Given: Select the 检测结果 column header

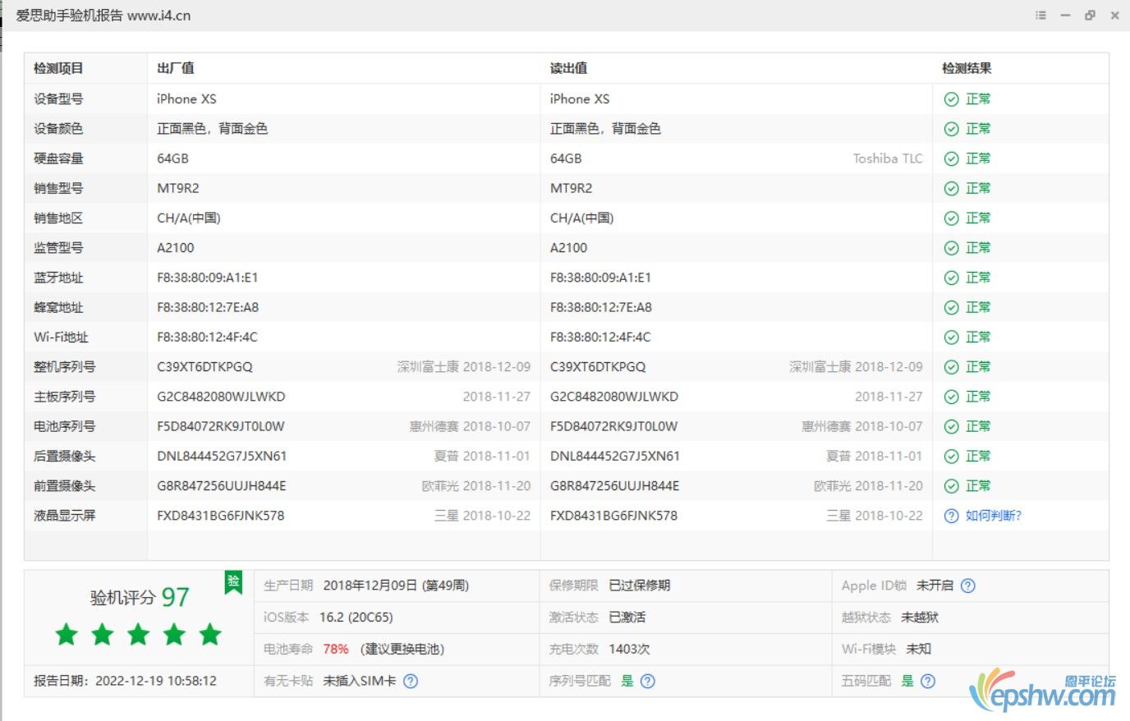Looking at the screenshot, I should (x=967, y=68).
